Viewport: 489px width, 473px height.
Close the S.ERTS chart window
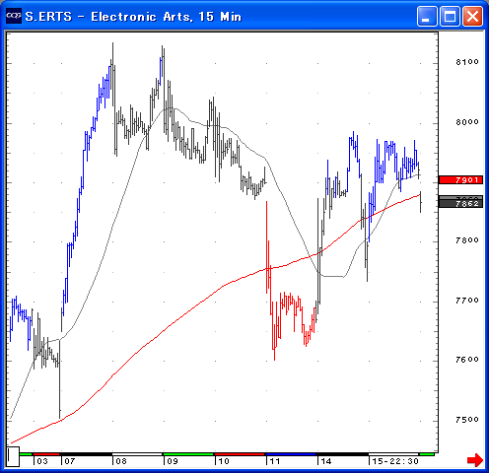tap(472, 16)
